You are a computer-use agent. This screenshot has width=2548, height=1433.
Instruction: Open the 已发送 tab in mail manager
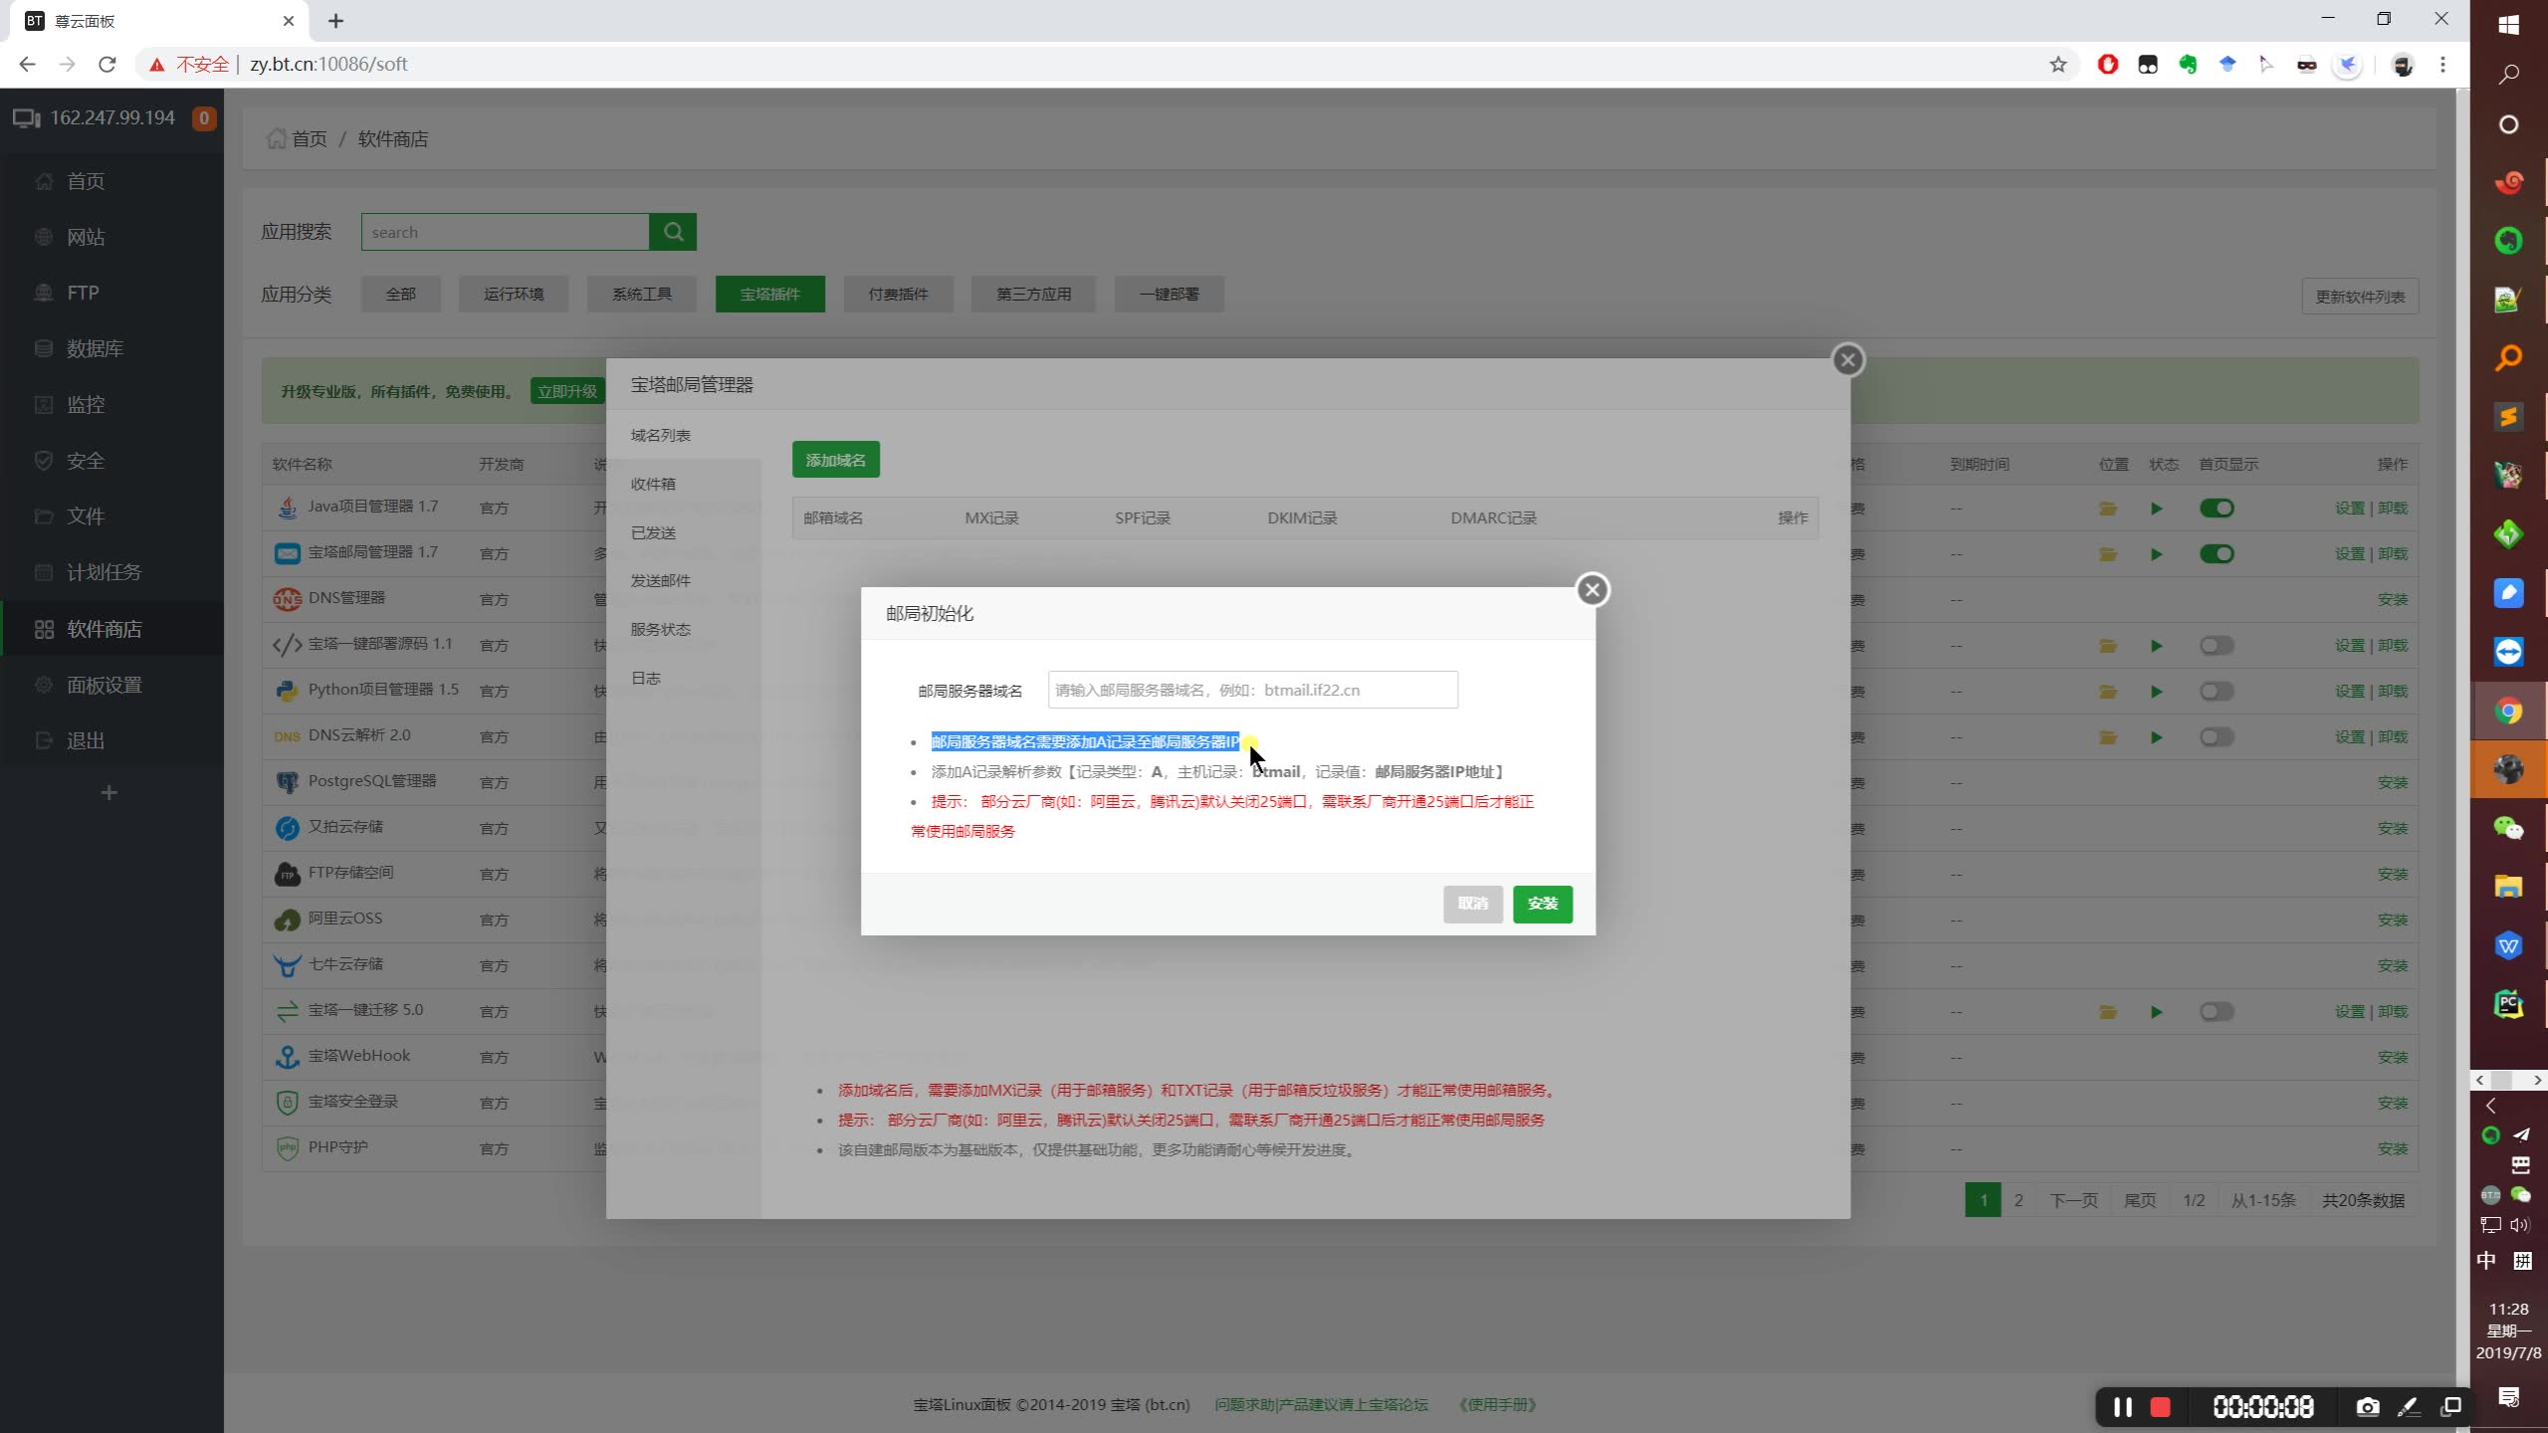[x=653, y=532]
